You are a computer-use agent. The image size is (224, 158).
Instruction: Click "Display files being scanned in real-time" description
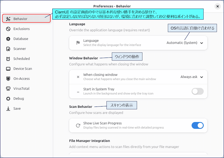click(x=123, y=128)
